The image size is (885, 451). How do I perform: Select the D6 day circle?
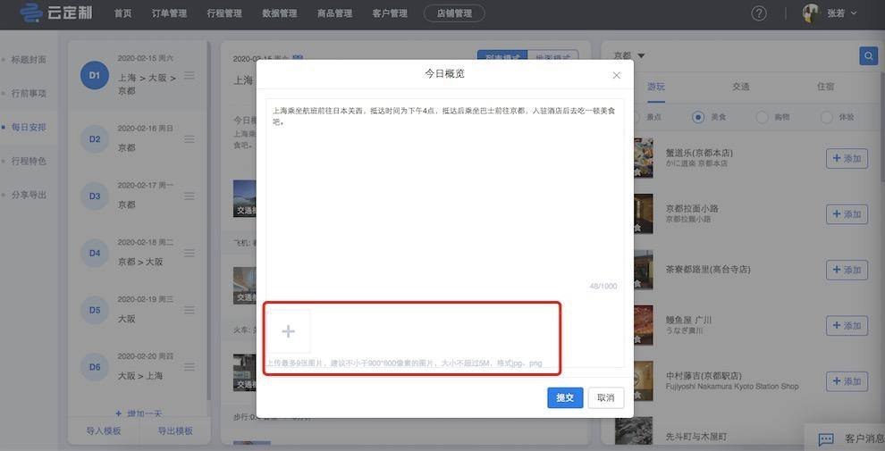click(94, 366)
